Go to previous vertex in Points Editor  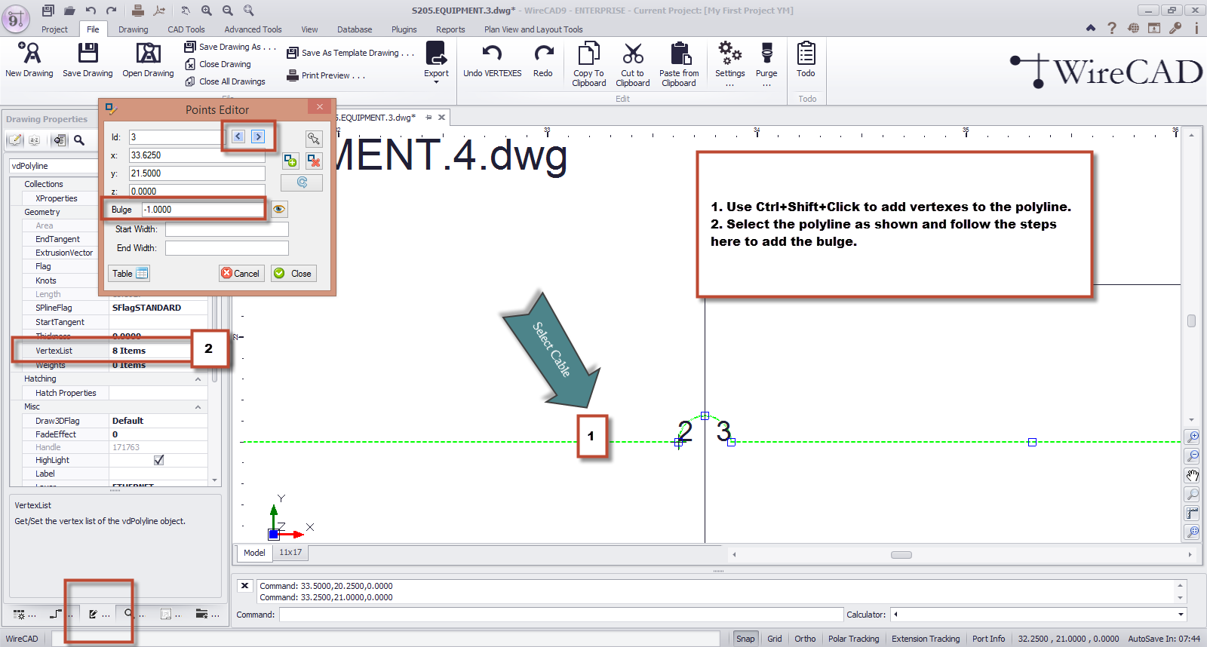pyautogui.click(x=238, y=136)
